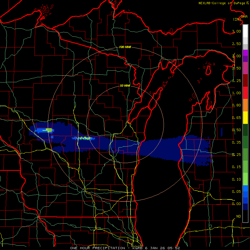The width and height of the screenshot is (250, 250).
Task: Click the OHA product code label
Action: pyautogui.click(x=244, y=17)
